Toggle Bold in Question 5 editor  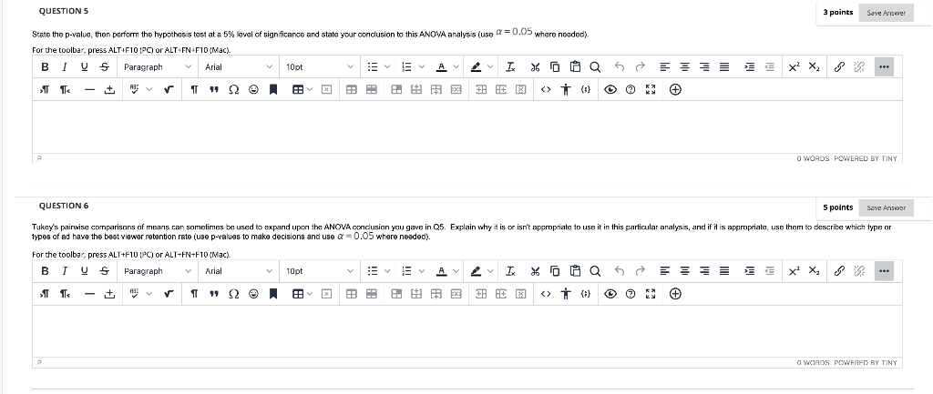click(45, 67)
